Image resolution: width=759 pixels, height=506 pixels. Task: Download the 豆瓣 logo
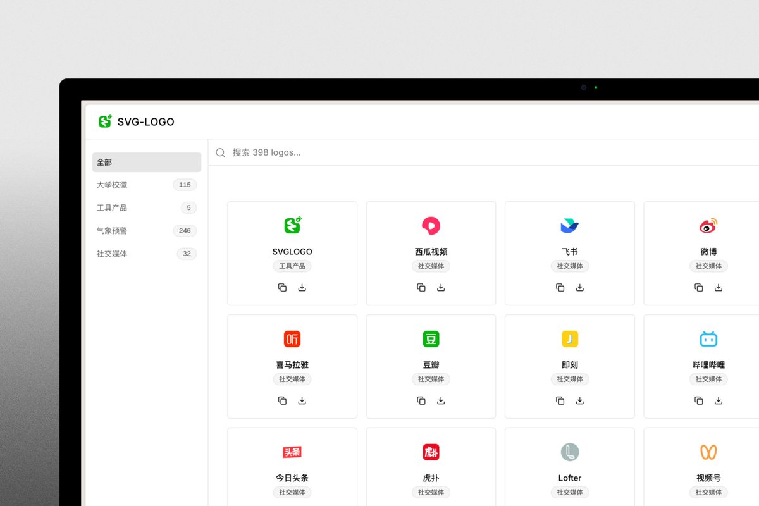(x=441, y=401)
